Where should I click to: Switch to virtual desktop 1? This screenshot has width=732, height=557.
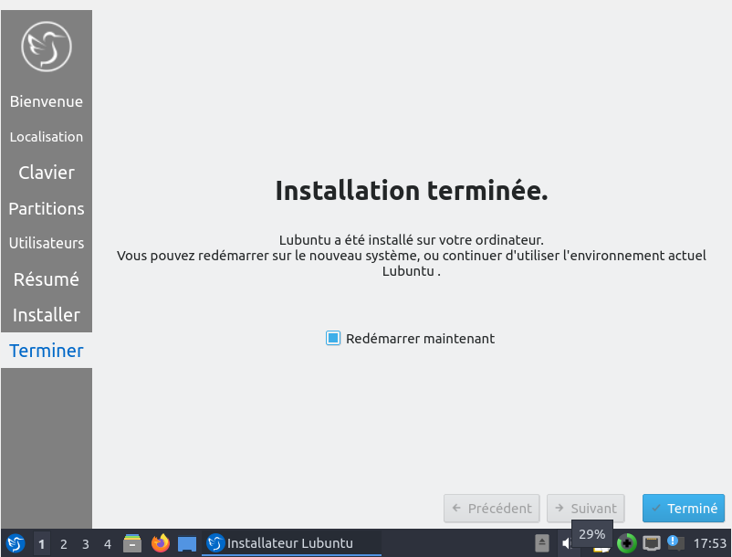[42, 544]
